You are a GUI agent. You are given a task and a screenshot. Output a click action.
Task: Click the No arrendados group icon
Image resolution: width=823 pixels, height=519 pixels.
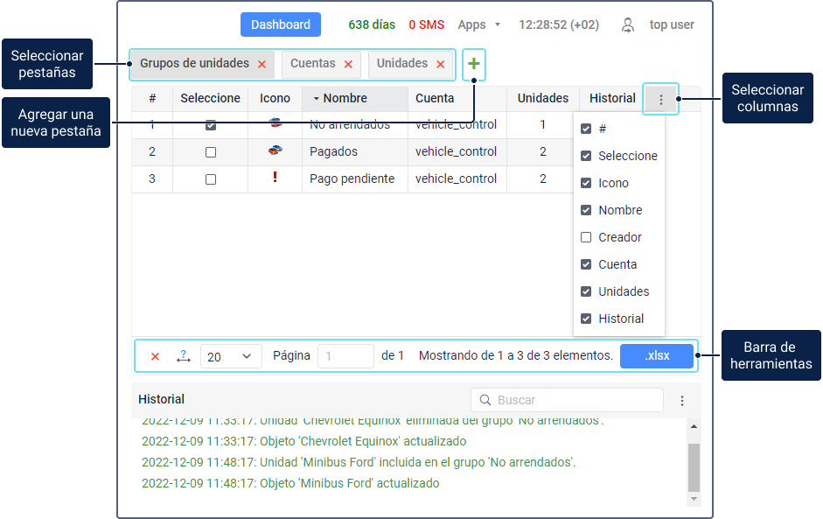pos(275,123)
